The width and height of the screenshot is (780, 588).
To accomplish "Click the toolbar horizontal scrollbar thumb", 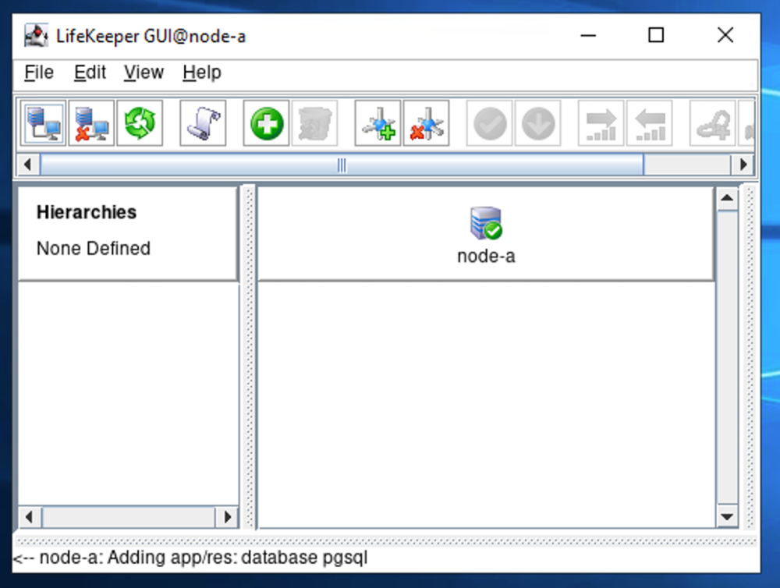I will [342, 165].
